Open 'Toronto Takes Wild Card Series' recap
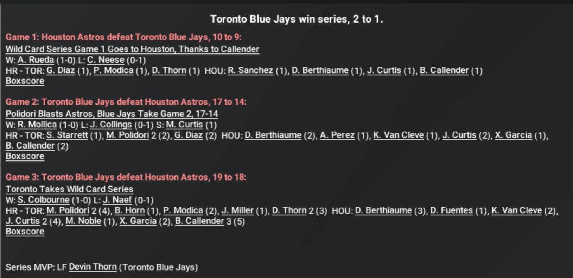This screenshot has width=573, height=278. click(69, 189)
